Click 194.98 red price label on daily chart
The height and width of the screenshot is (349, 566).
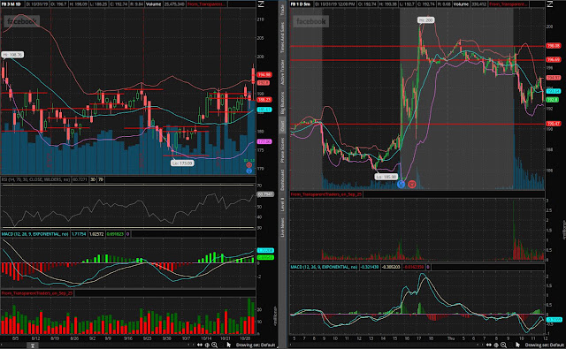[x=264, y=74]
